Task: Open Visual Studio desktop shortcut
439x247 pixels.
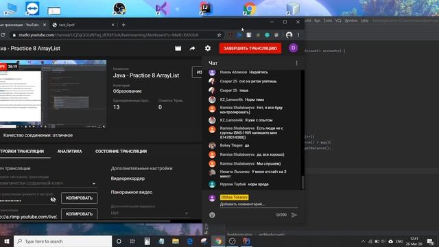Action: click(x=162, y=8)
